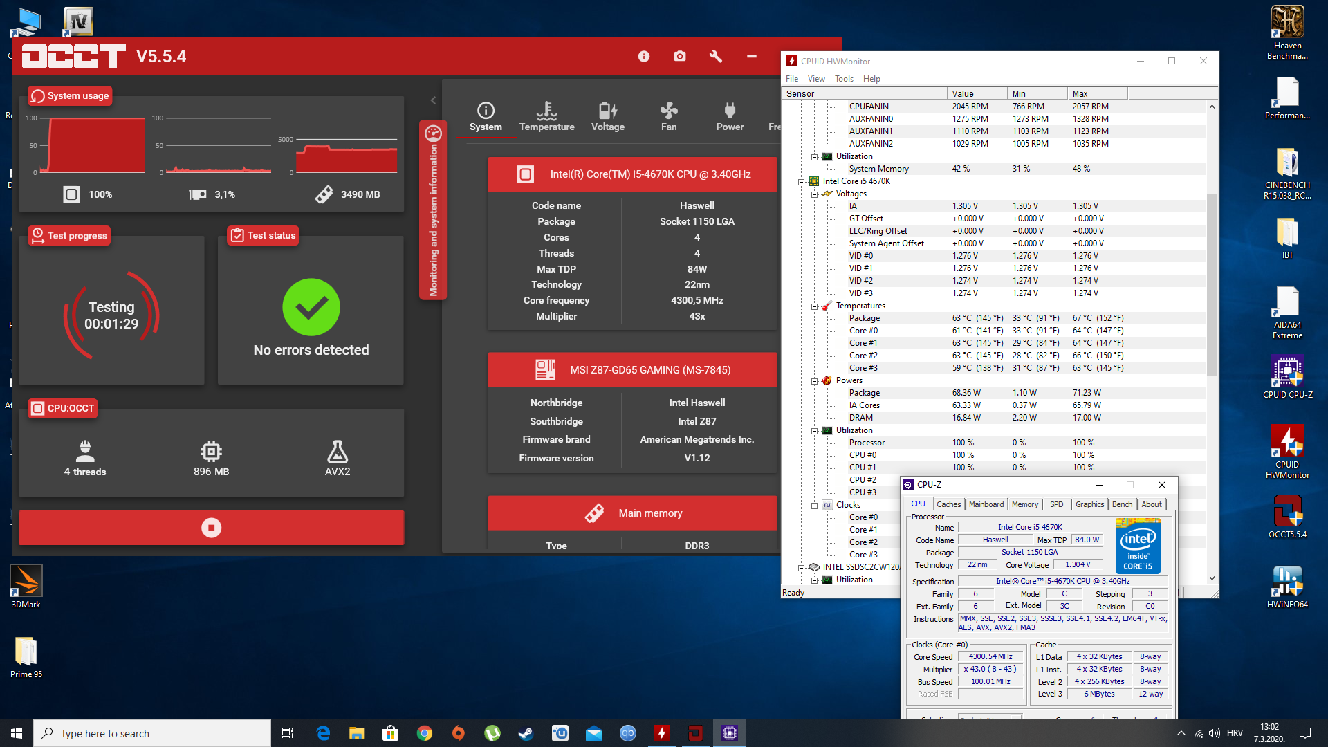Viewport: 1328px width, 747px height.
Task: Click AIDA64 Extreme desktop icon
Action: point(1287,312)
